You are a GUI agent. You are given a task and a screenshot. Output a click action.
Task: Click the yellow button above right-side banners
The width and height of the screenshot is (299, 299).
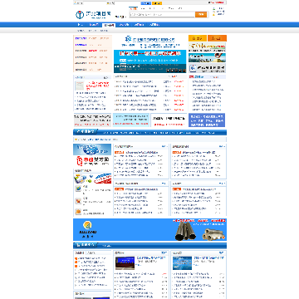pos(198,38)
